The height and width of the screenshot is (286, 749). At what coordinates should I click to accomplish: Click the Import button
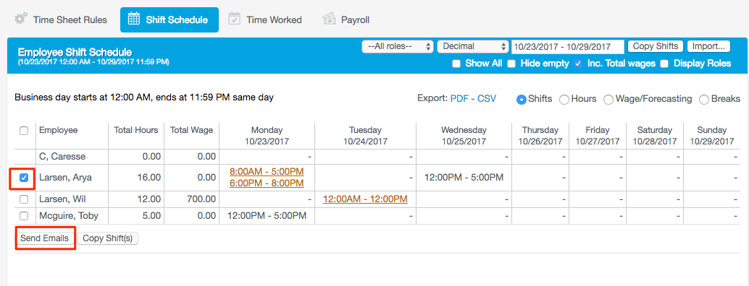click(708, 46)
